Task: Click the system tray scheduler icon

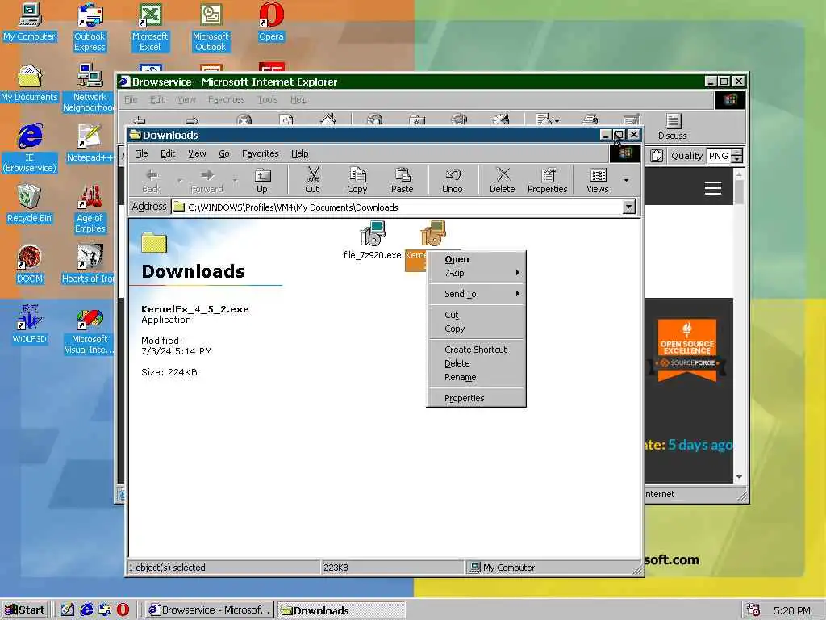Action: (x=753, y=610)
